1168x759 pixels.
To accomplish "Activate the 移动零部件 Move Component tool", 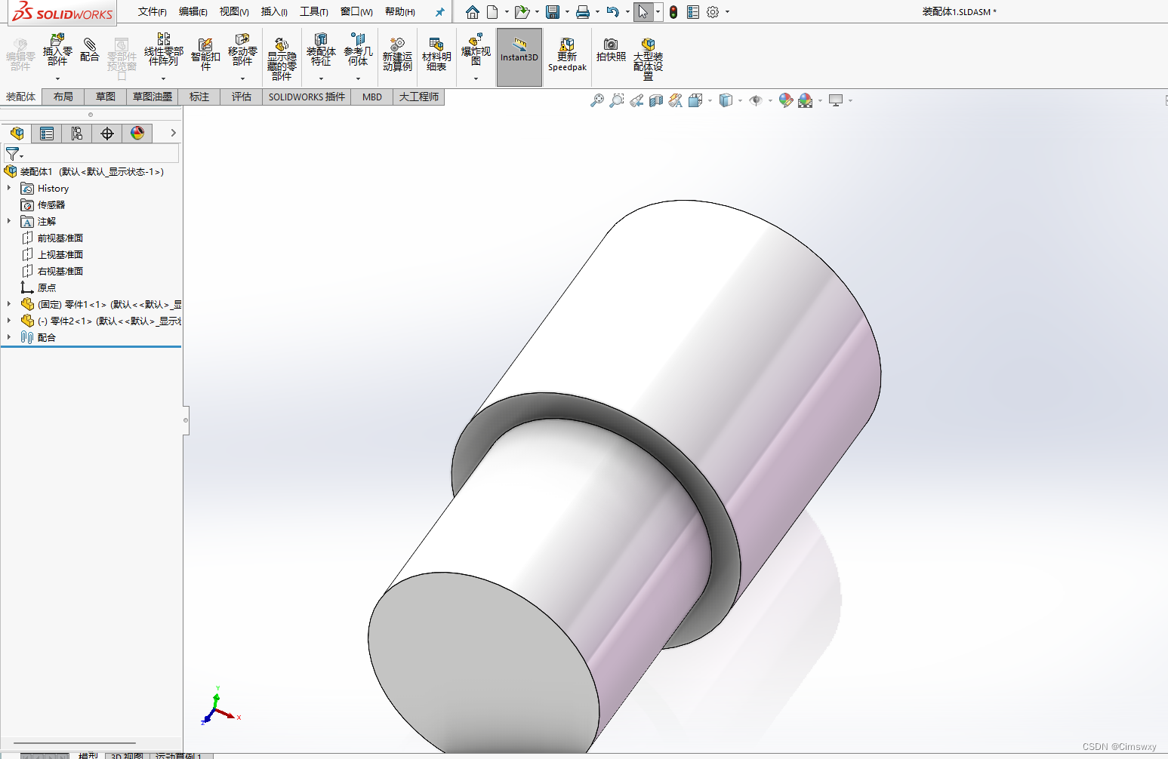I will tap(242, 51).
